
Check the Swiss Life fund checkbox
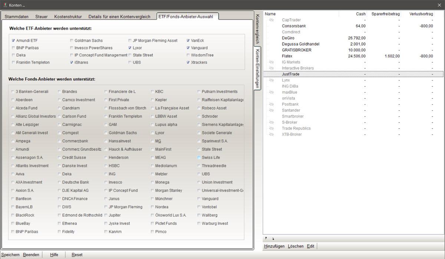199,158
